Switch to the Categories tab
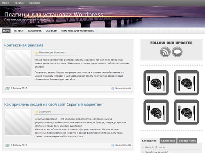205x153 pixels. coord(149,141)
